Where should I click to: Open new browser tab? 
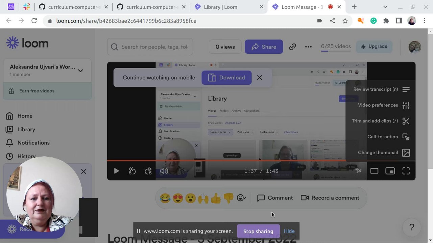(354, 7)
